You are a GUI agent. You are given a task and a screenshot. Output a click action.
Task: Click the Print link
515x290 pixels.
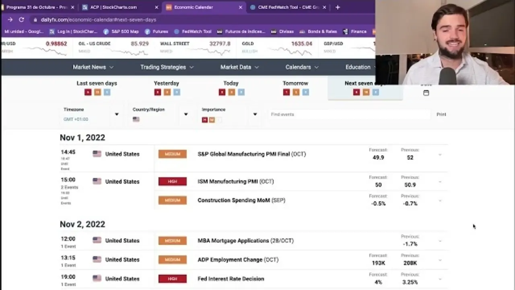pyautogui.click(x=441, y=114)
